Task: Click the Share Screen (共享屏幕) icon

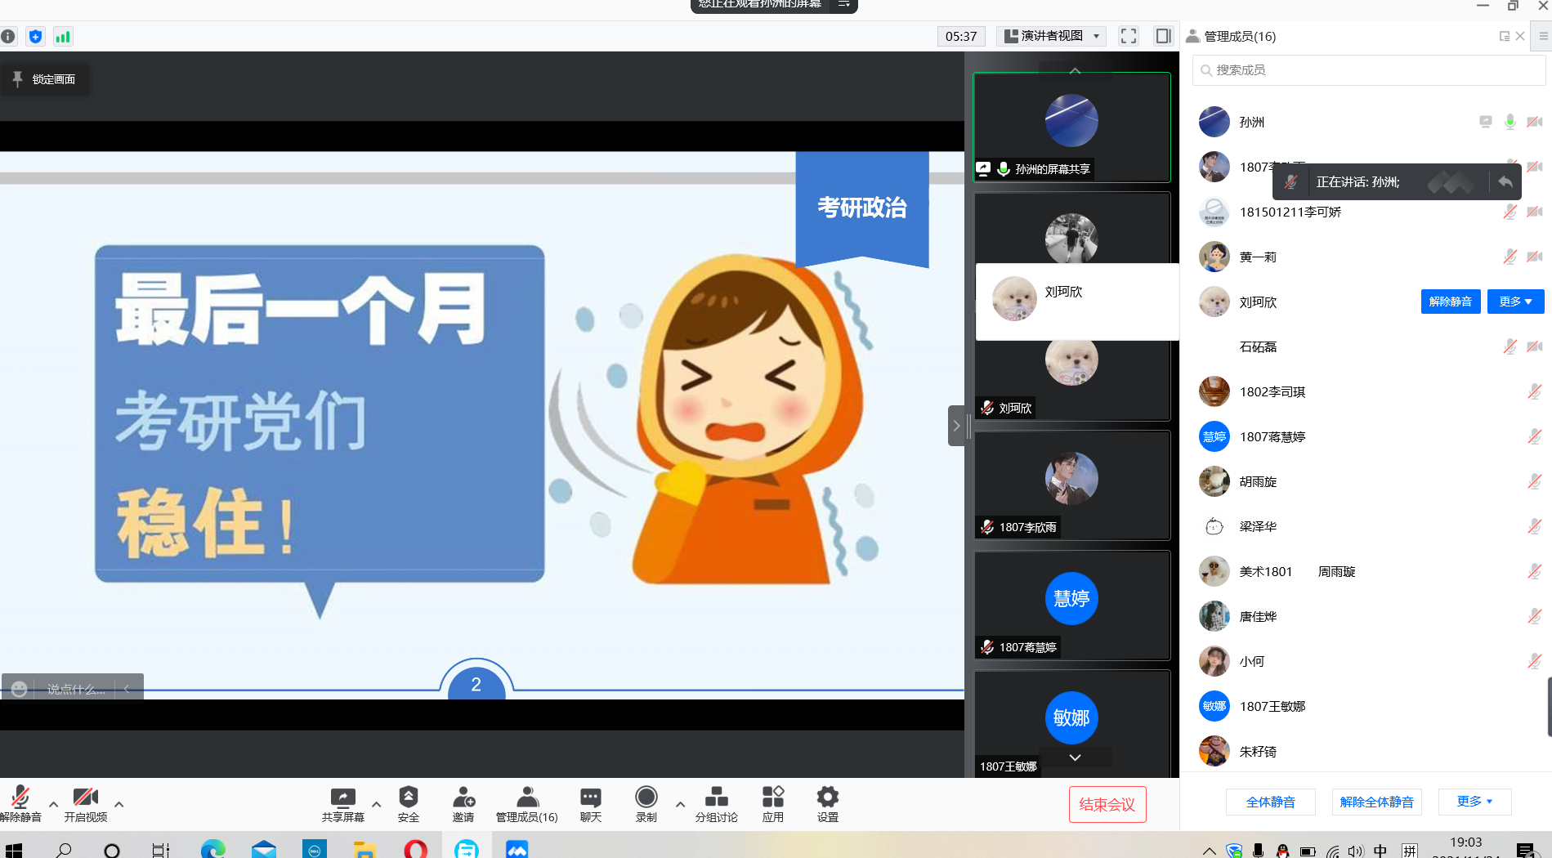Action: pyautogui.click(x=342, y=798)
